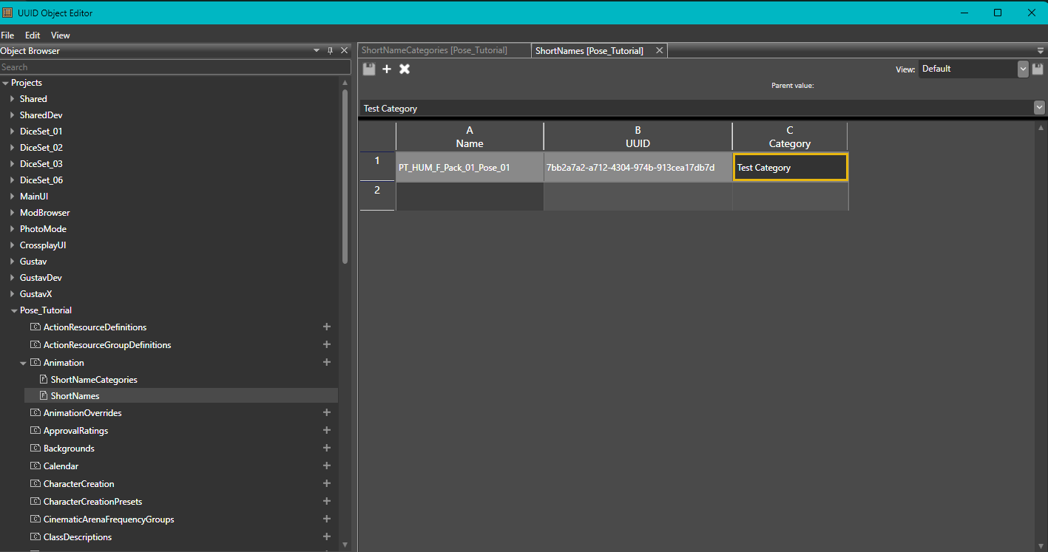Click the plus icon beside Calendar
This screenshot has width=1048, height=552.
click(326, 465)
